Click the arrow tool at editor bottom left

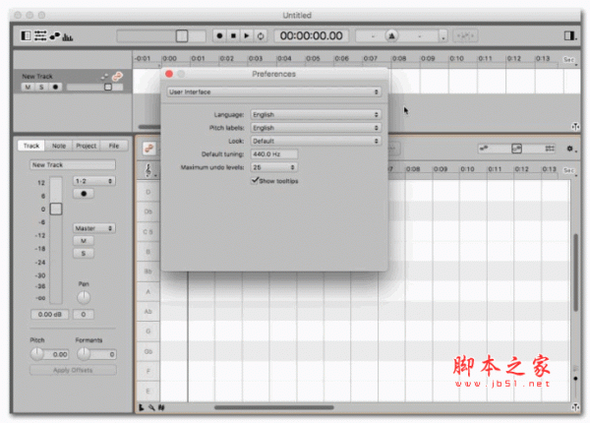[142, 407]
